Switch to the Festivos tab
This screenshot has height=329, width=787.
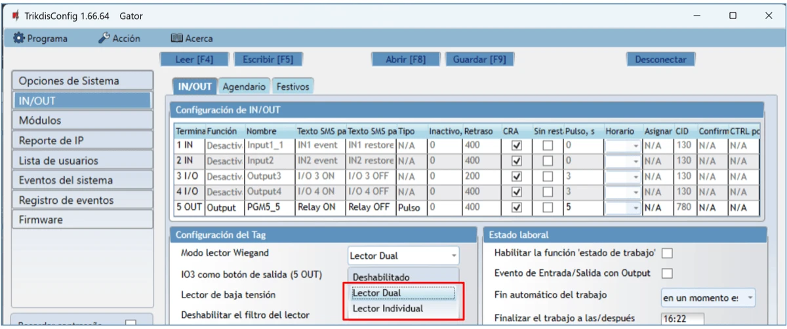[293, 86]
